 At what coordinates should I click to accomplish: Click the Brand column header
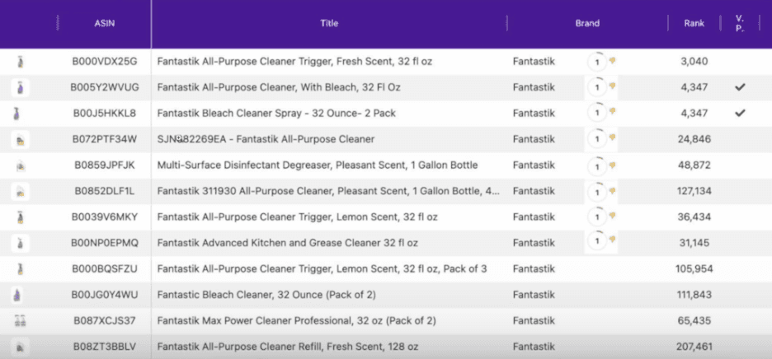tap(586, 24)
